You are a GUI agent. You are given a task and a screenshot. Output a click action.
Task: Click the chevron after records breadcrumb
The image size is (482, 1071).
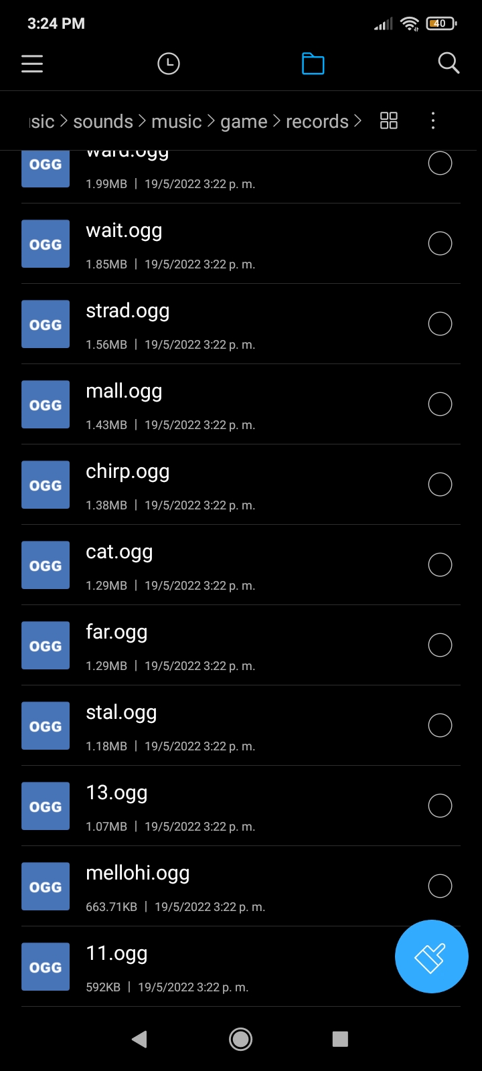coord(357,121)
